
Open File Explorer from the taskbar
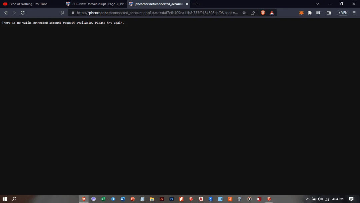tap(152, 199)
